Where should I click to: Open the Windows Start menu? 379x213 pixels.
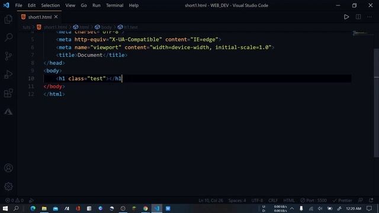tap(5, 208)
